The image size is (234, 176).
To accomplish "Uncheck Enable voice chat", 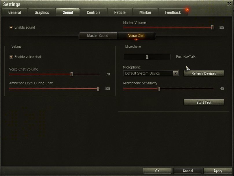I will [x=11, y=57].
